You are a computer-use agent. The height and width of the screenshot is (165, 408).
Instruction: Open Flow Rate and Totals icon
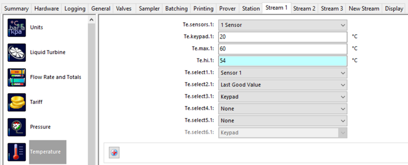[17, 77]
